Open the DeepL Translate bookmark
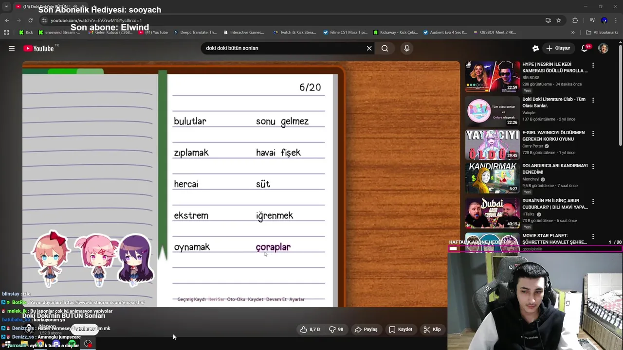The height and width of the screenshot is (350, 623). pos(195,33)
